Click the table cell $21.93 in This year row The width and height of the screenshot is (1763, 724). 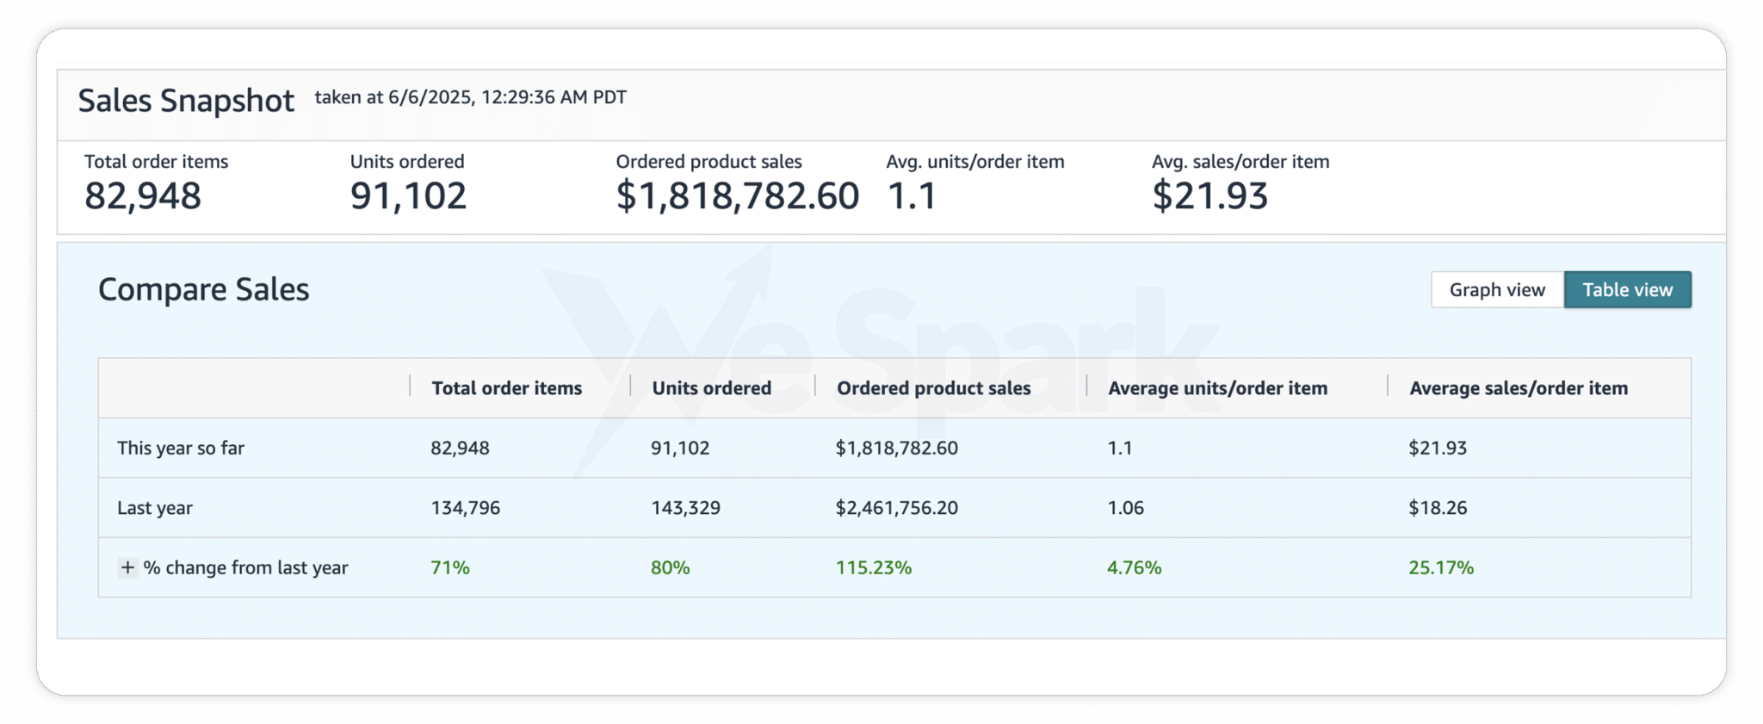pos(1438,448)
